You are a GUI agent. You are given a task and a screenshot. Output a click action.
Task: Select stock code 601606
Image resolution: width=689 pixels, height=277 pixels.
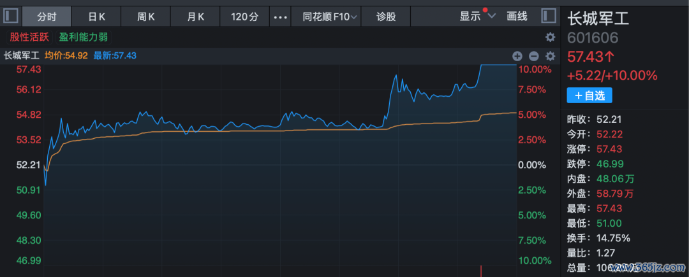click(593, 38)
